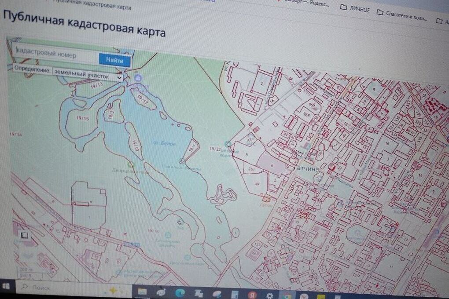Click the blue Найти search button
The height and width of the screenshot is (299, 449).
(x=114, y=60)
